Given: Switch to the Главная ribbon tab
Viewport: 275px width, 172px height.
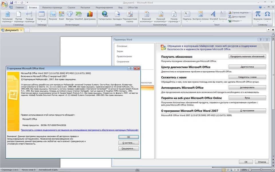Looking at the screenshot, I should [x=20, y=7].
